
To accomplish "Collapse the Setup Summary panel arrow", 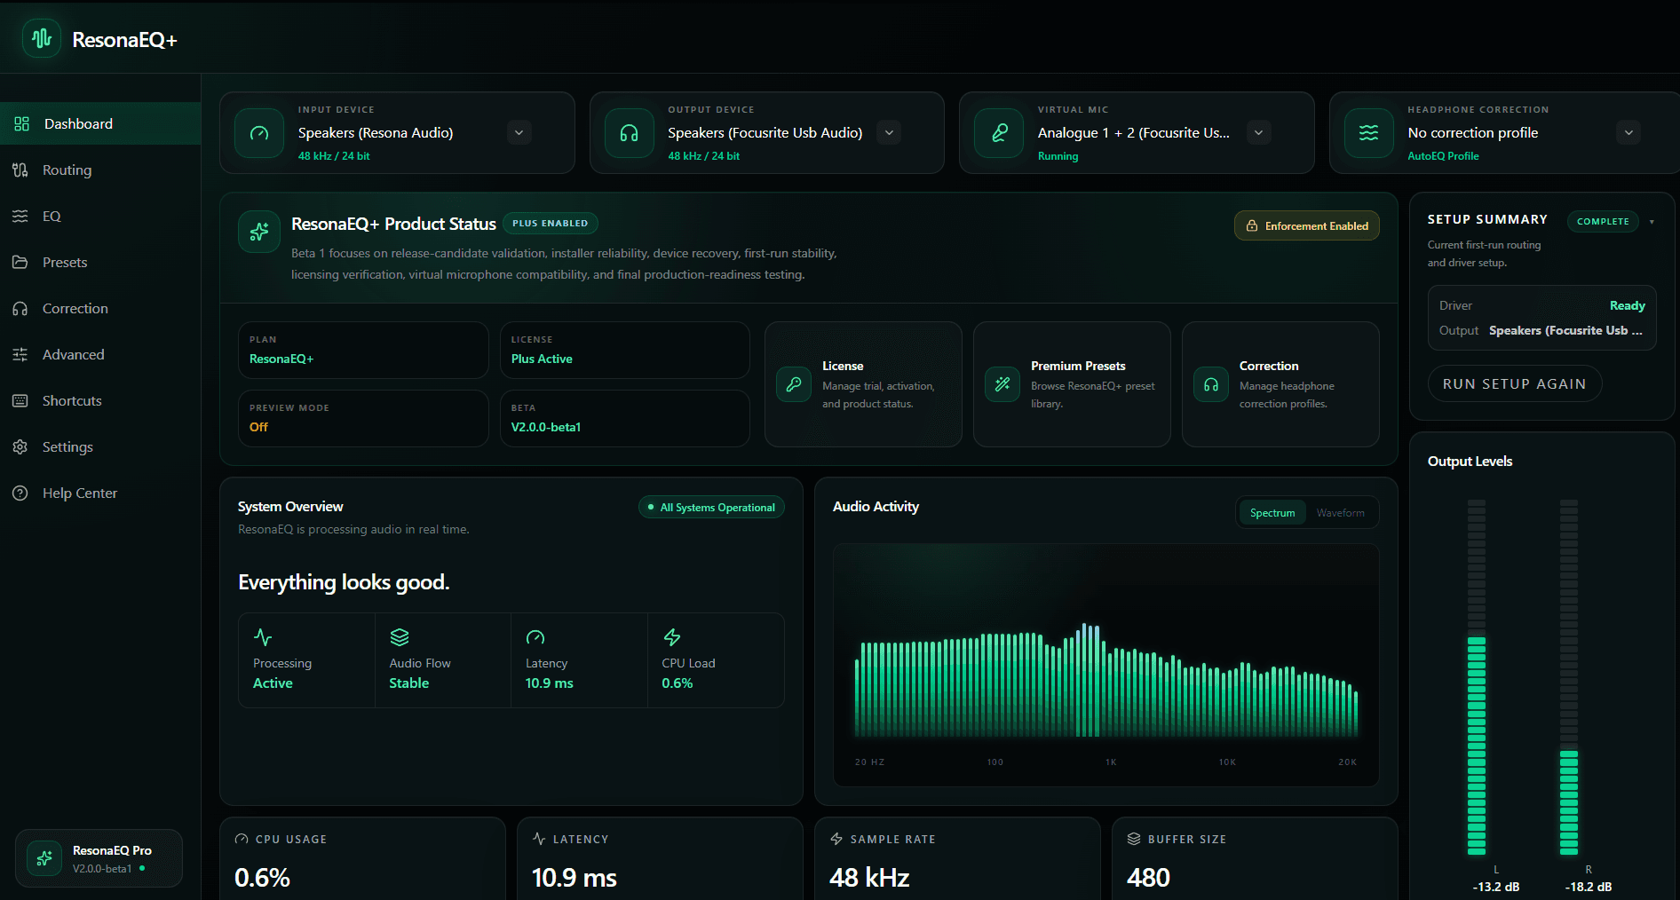I will 1652,222.
